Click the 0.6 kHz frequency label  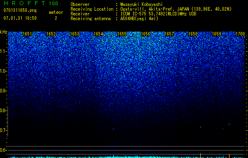coord(3,150)
